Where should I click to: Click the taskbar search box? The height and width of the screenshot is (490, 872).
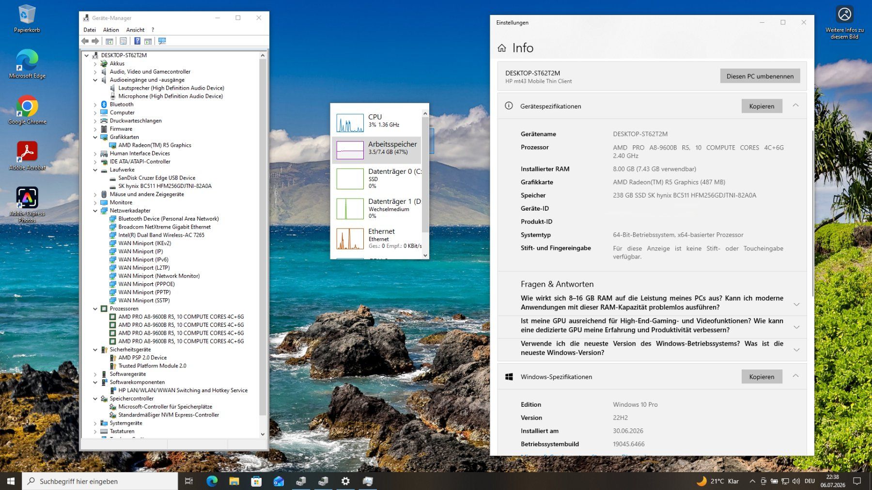pos(100,481)
